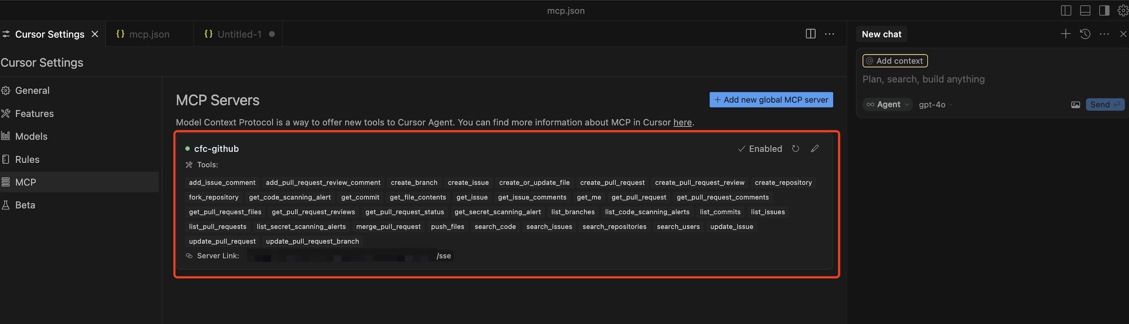Follow the 'here' MCP documentation link
This screenshot has height=324, width=1129.
pyautogui.click(x=682, y=123)
